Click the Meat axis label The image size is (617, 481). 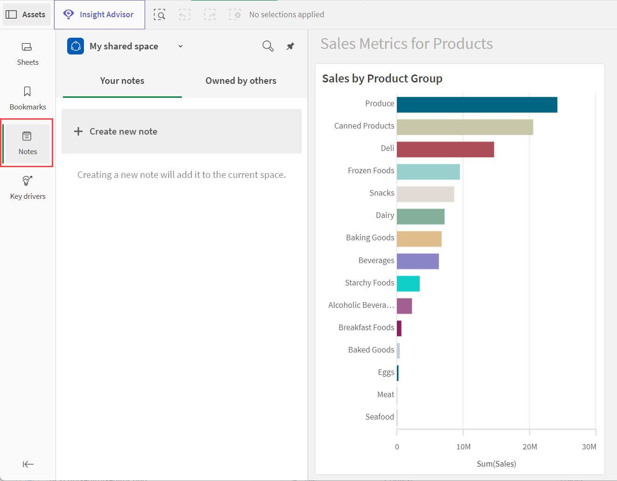pyautogui.click(x=386, y=394)
